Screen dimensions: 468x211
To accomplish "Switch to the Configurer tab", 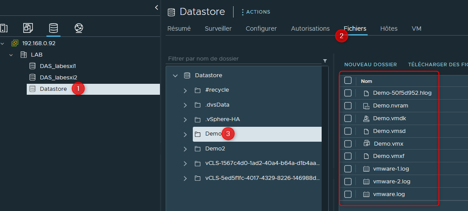I will click(x=261, y=29).
